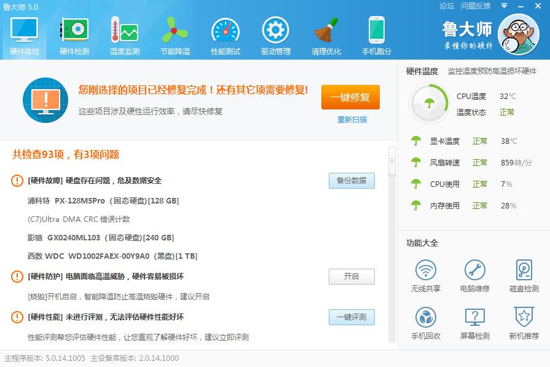Click the problem list vertical scrollbar
This screenshot has width=550, height=367.
click(392, 246)
